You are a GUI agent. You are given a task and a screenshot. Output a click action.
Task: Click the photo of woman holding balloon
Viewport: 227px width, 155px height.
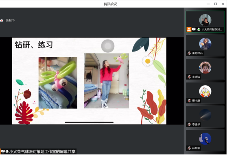coord(107,81)
